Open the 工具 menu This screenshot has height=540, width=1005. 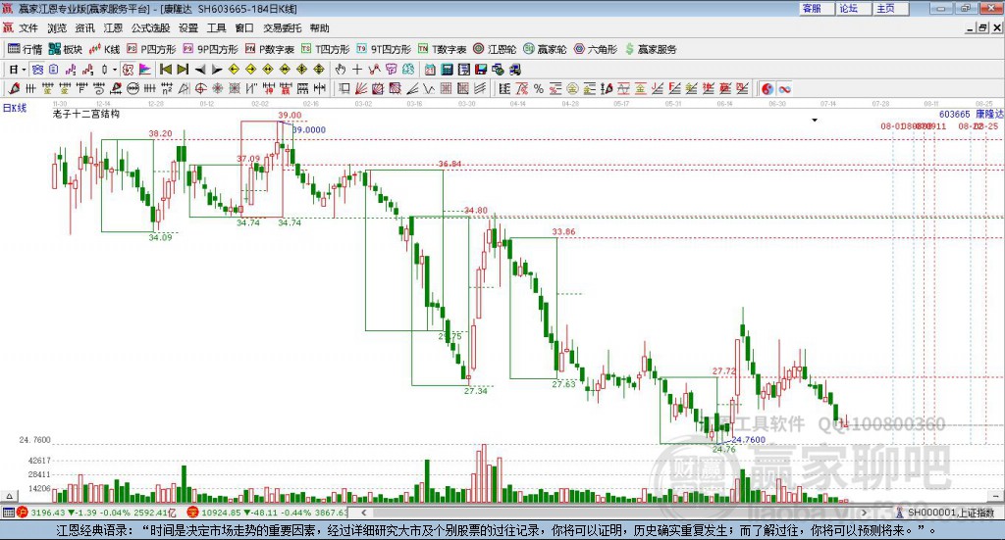(x=216, y=28)
